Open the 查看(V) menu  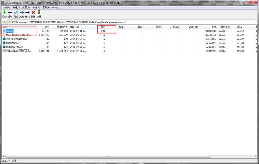click(x=26, y=7)
